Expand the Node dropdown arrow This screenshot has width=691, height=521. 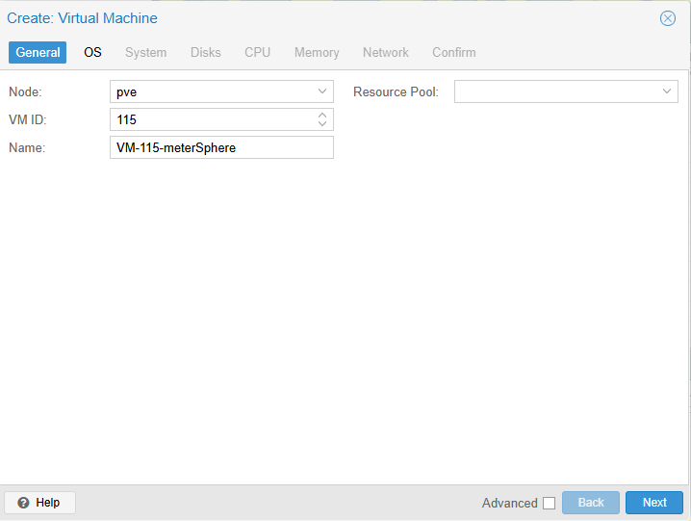[x=322, y=91]
